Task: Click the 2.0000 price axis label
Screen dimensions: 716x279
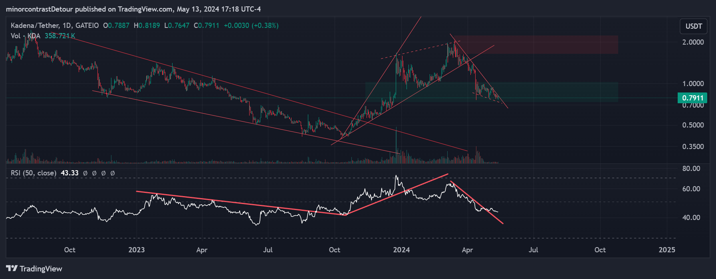Action: tap(693, 42)
